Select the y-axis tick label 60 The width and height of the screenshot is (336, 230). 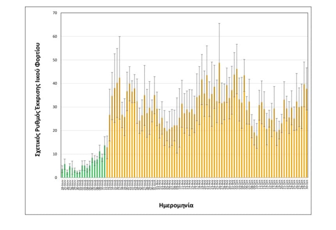55,37
